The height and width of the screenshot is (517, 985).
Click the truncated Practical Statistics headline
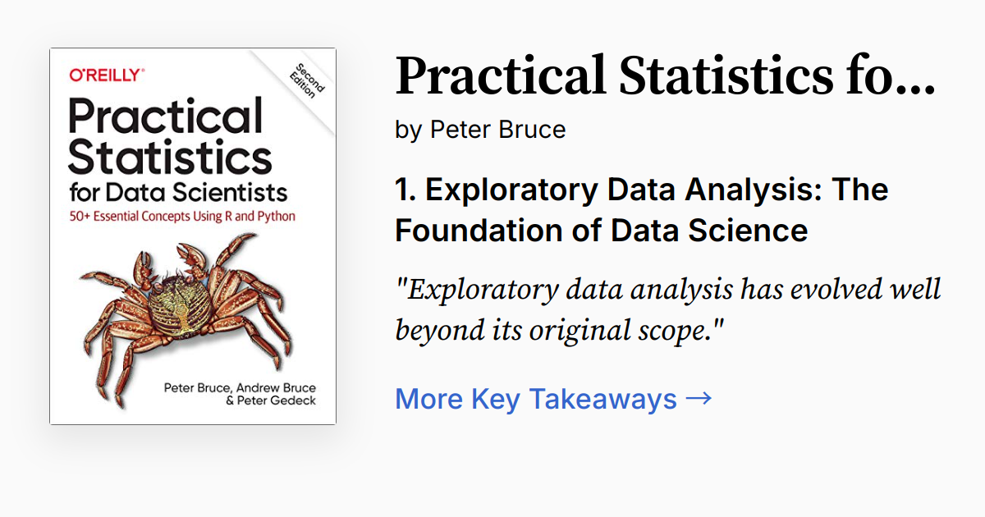click(x=666, y=75)
